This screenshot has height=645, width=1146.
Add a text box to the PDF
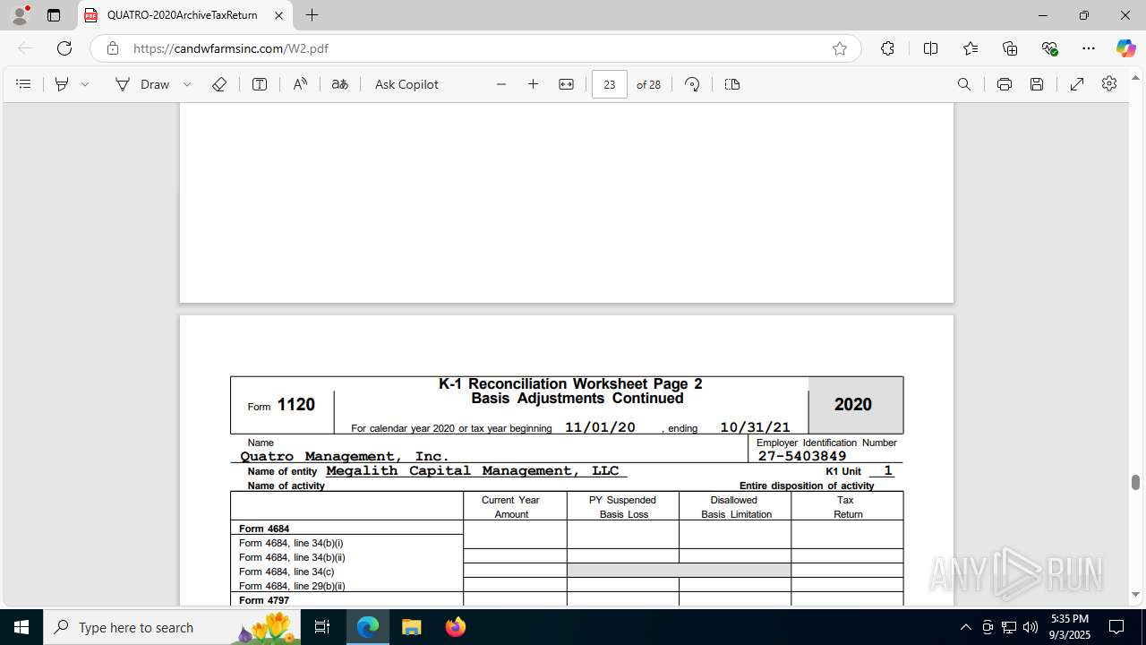click(x=260, y=84)
